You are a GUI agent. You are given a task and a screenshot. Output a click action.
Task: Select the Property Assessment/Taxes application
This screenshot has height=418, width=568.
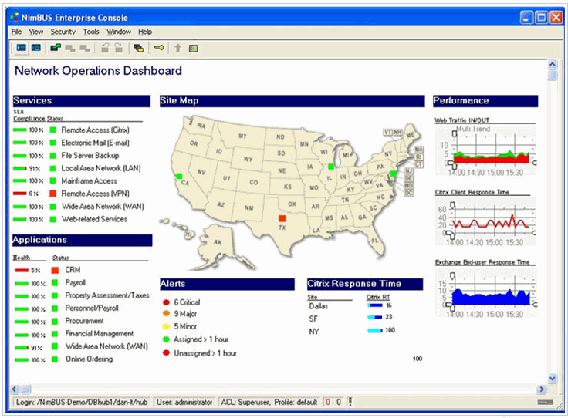107,295
